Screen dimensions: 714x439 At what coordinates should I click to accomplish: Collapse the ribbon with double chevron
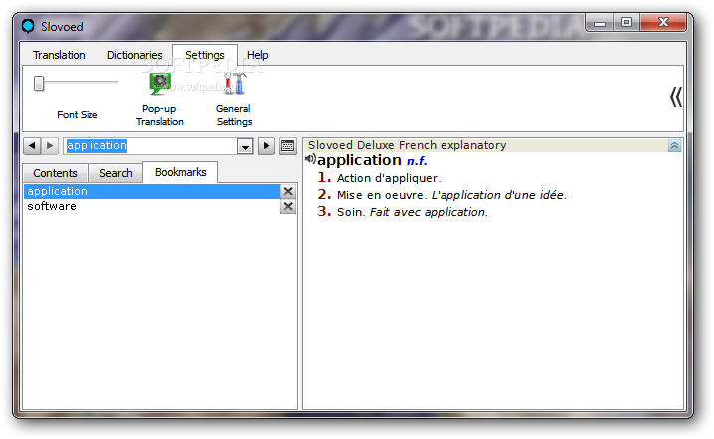point(676,97)
